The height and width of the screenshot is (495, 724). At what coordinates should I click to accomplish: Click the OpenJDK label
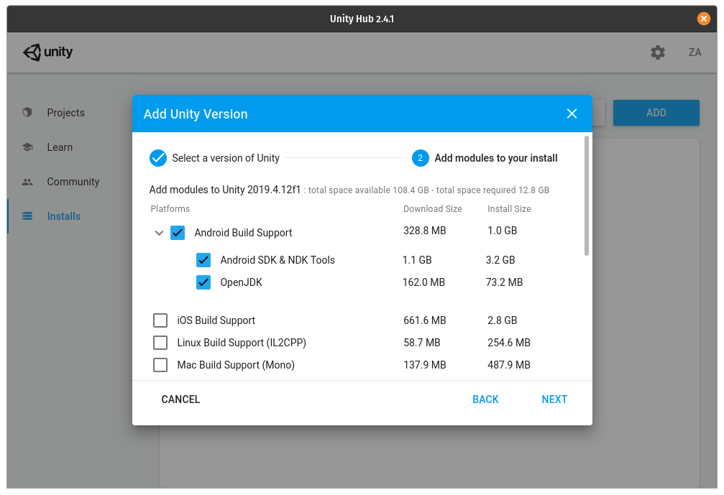pos(241,282)
